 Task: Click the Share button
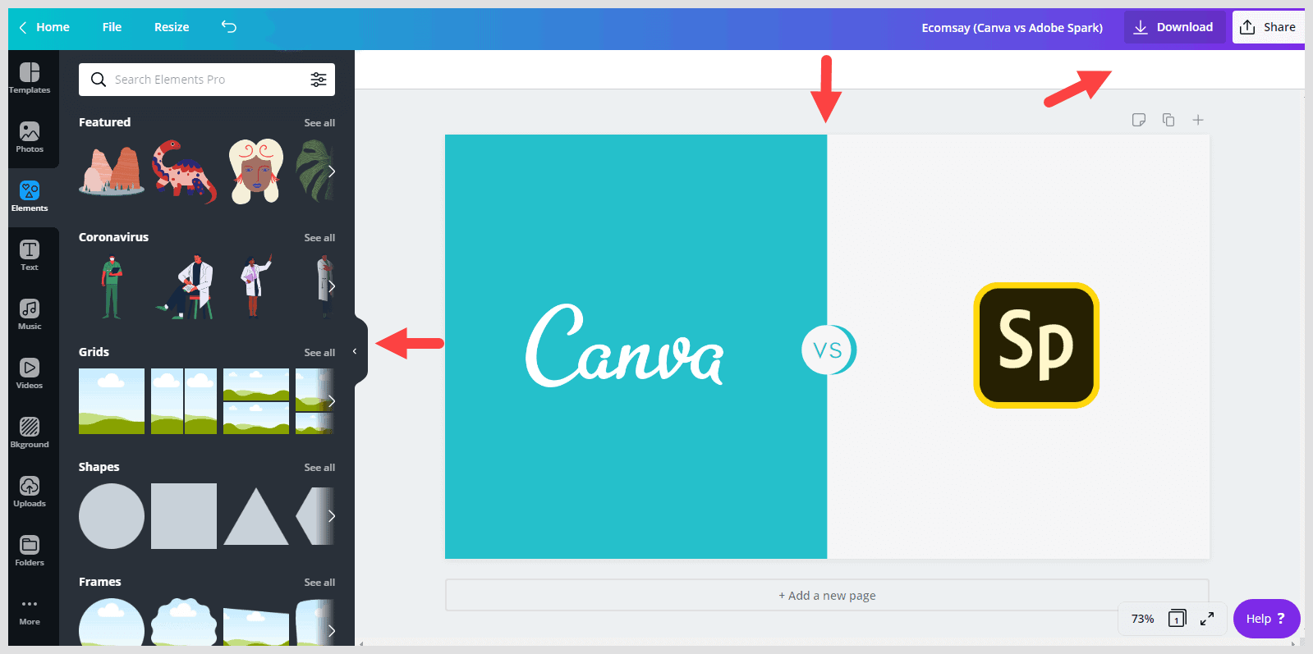click(x=1268, y=27)
